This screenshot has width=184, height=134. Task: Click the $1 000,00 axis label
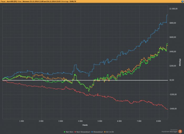tap(173, 9)
